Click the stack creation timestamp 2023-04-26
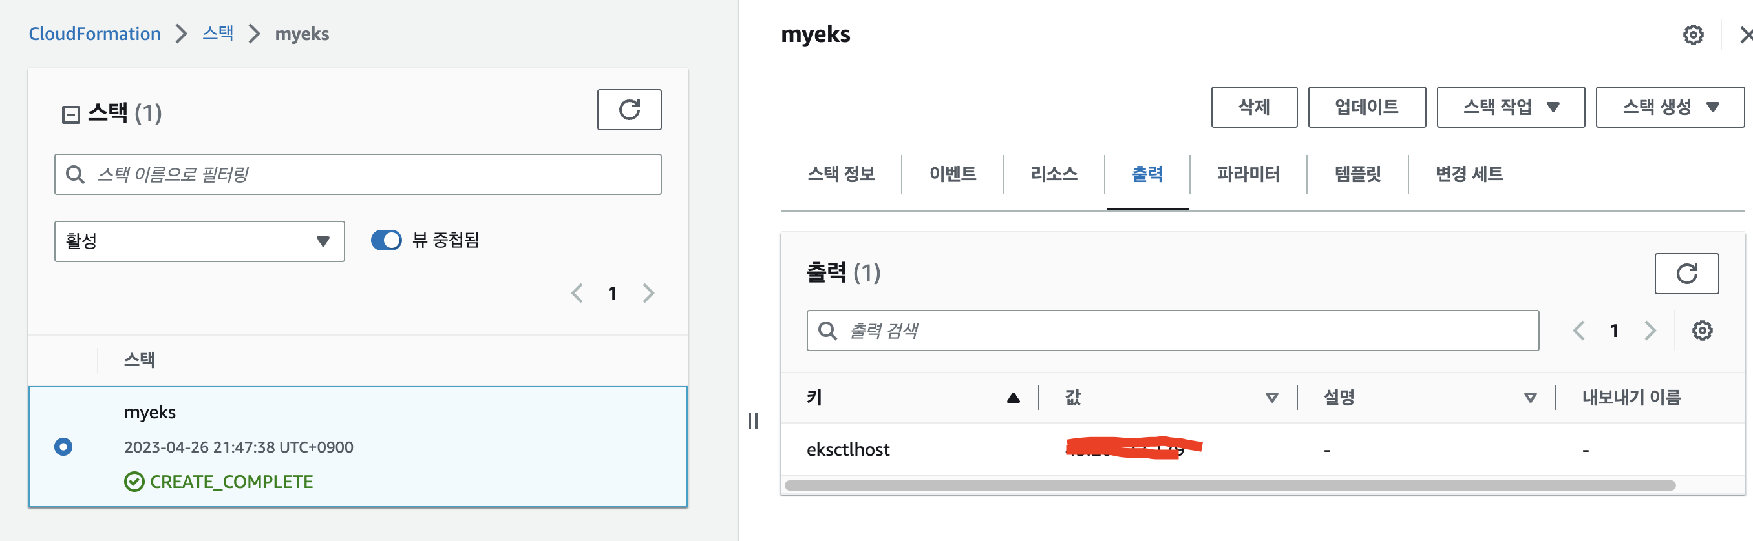Image resolution: width=1753 pixels, height=541 pixels. tap(238, 447)
